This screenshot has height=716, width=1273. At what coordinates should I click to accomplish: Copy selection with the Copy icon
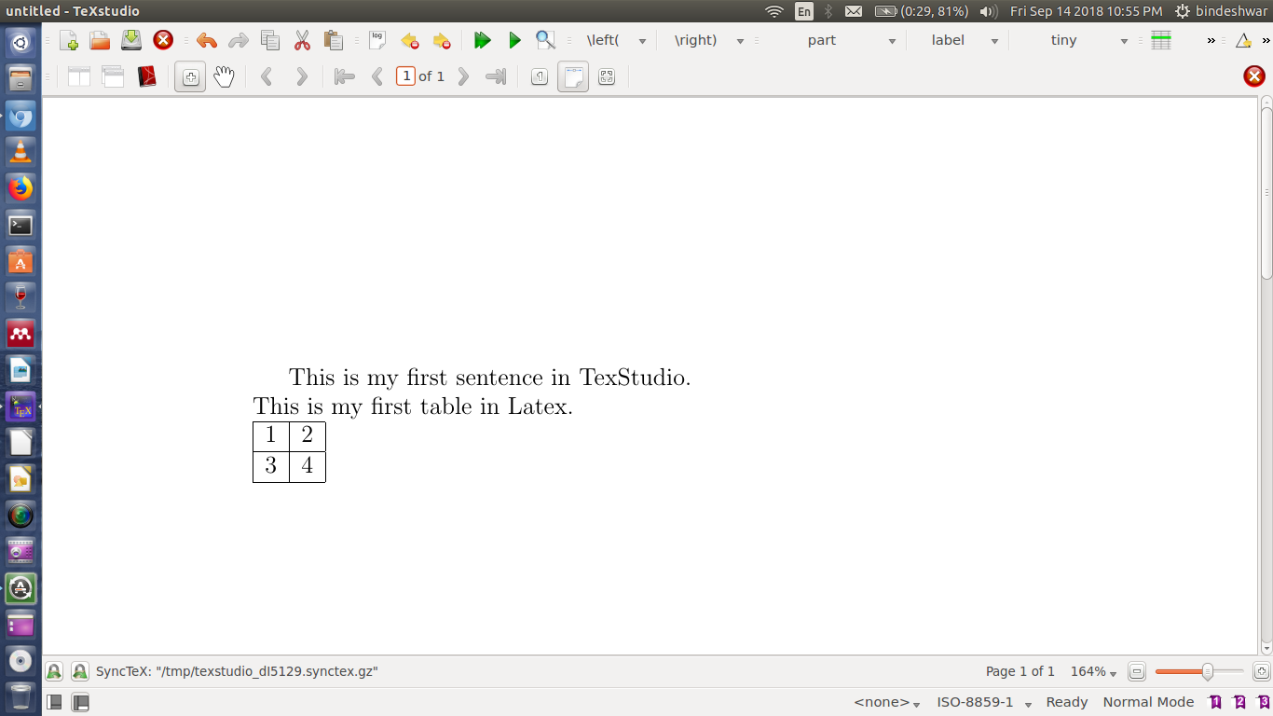click(270, 40)
